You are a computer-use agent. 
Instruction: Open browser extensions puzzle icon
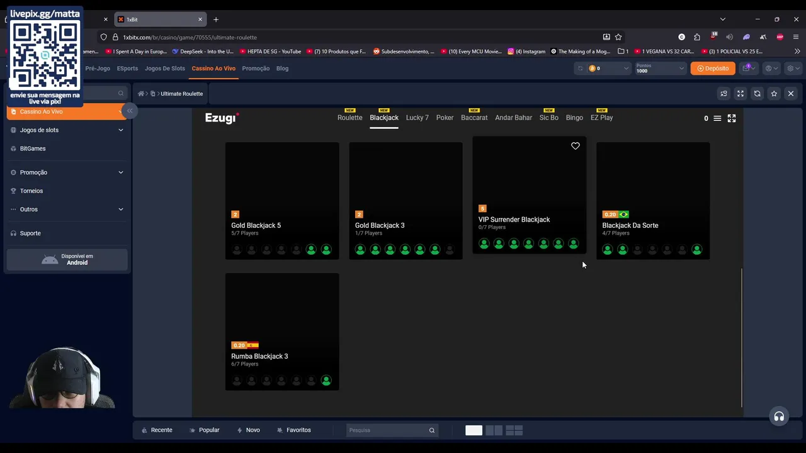pos(697,37)
